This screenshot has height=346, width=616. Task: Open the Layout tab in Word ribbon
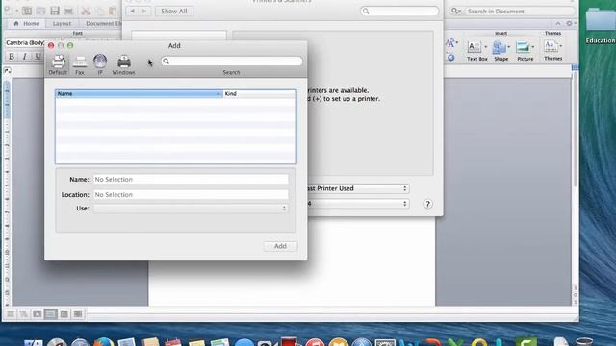point(62,23)
